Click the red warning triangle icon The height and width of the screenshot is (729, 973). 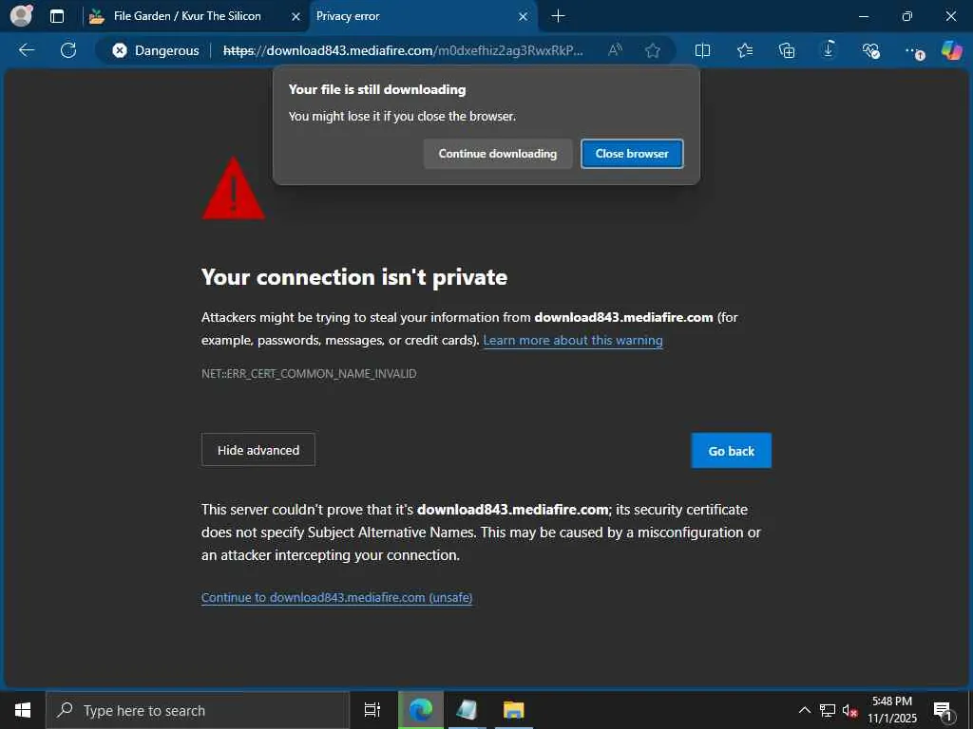tap(234, 189)
